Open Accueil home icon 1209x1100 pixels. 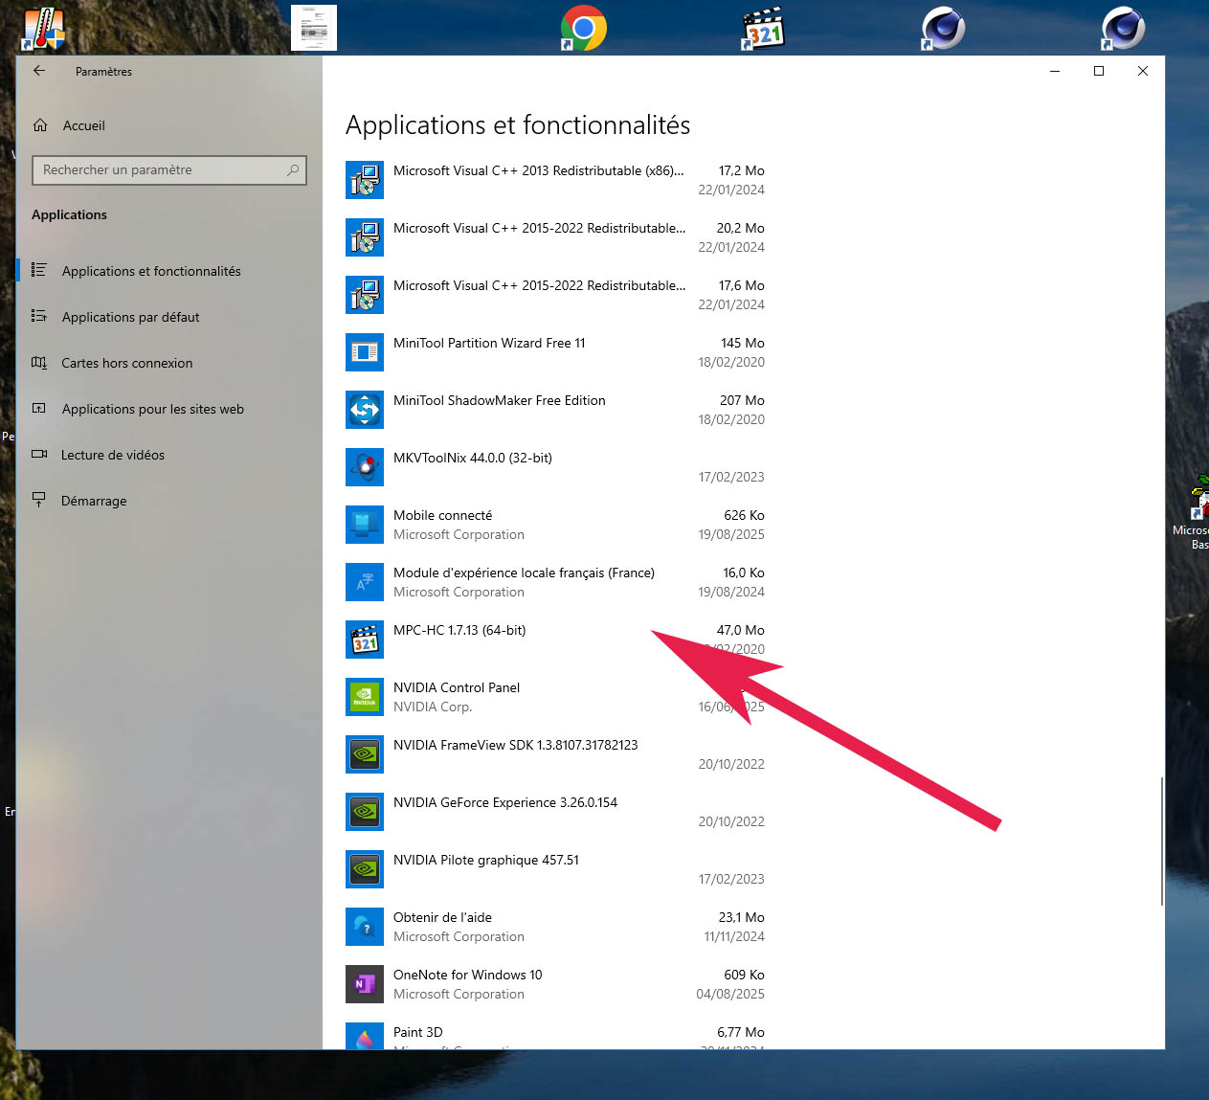point(40,125)
